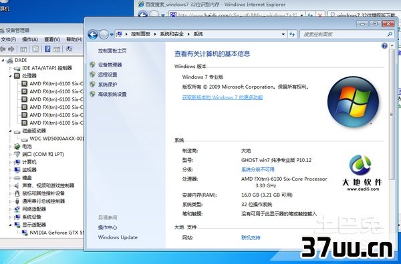
Task: Open the 文件(F) menu in Device Manager
Action: tap(9, 39)
